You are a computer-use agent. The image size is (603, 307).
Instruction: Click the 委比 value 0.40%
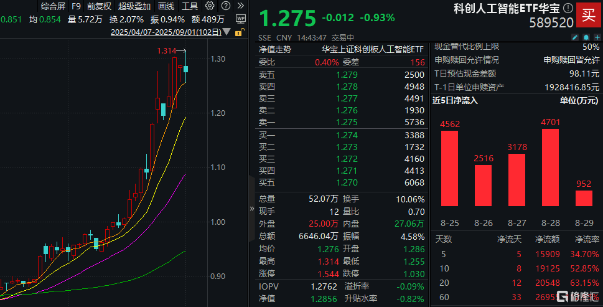tap(327, 62)
